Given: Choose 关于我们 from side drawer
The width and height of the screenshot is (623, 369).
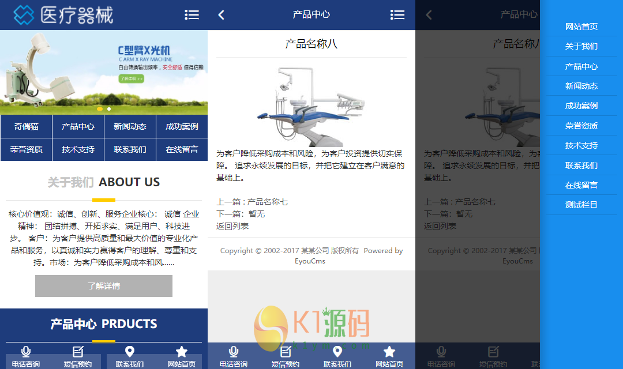Looking at the screenshot, I should point(581,46).
